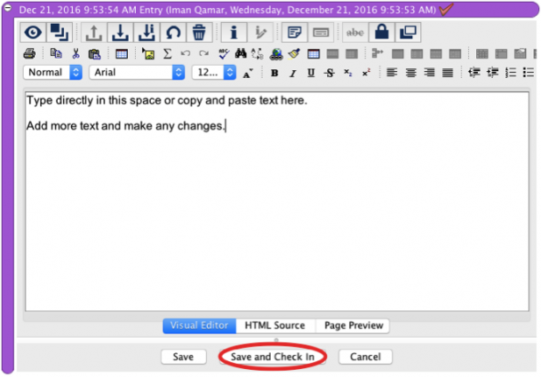Click the tag field icon beside the note icon
The height and width of the screenshot is (377, 541).
pyautogui.click(x=321, y=32)
